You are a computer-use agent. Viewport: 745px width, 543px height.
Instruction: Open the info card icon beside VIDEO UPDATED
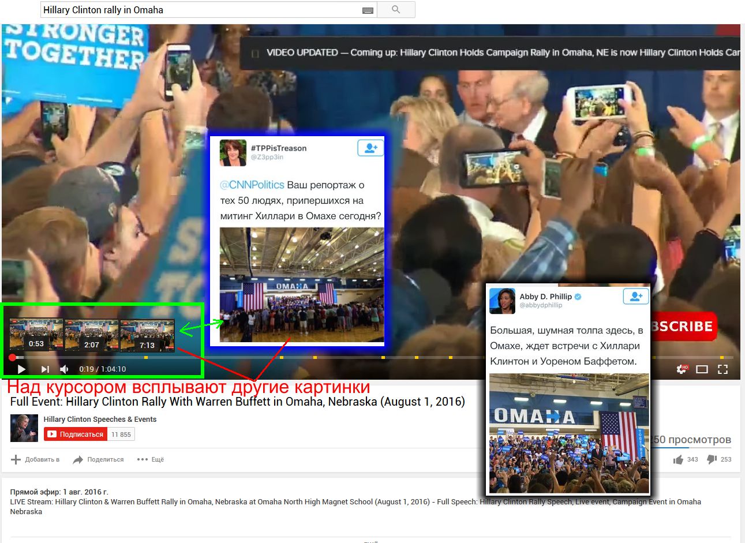click(255, 53)
